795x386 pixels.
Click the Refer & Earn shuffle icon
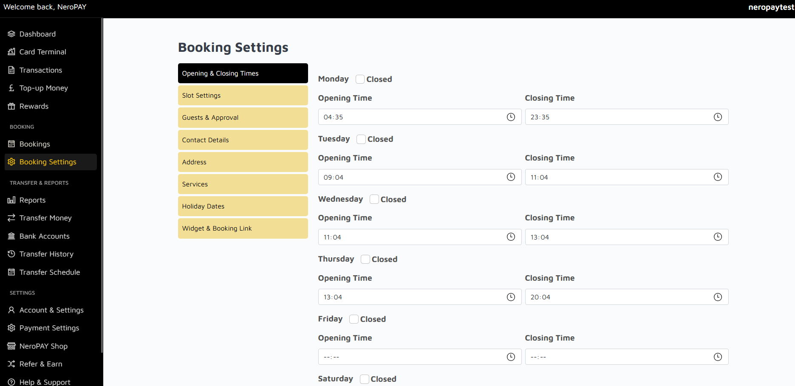11,364
